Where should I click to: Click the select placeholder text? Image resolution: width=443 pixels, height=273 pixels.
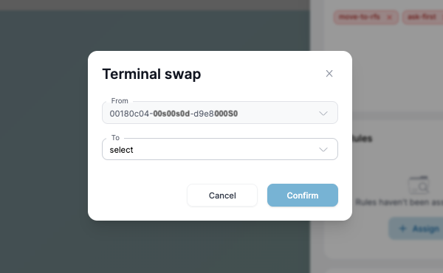pyautogui.click(x=121, y=150)
